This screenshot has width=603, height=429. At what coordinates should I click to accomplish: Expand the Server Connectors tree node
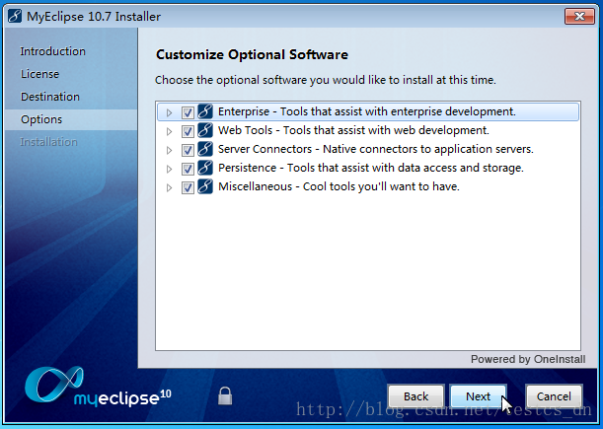[x=169, y=150]
